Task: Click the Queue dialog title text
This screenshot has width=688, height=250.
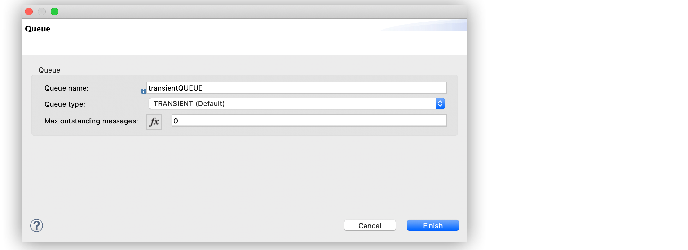Action: coord(38,29)
